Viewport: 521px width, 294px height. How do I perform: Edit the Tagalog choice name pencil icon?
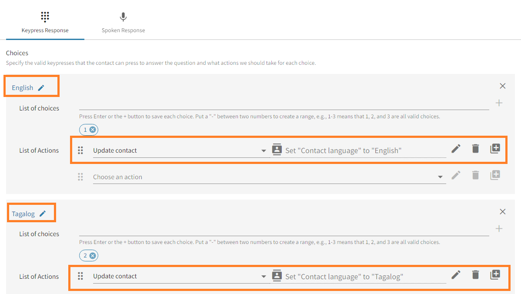[x=43, y=214]
